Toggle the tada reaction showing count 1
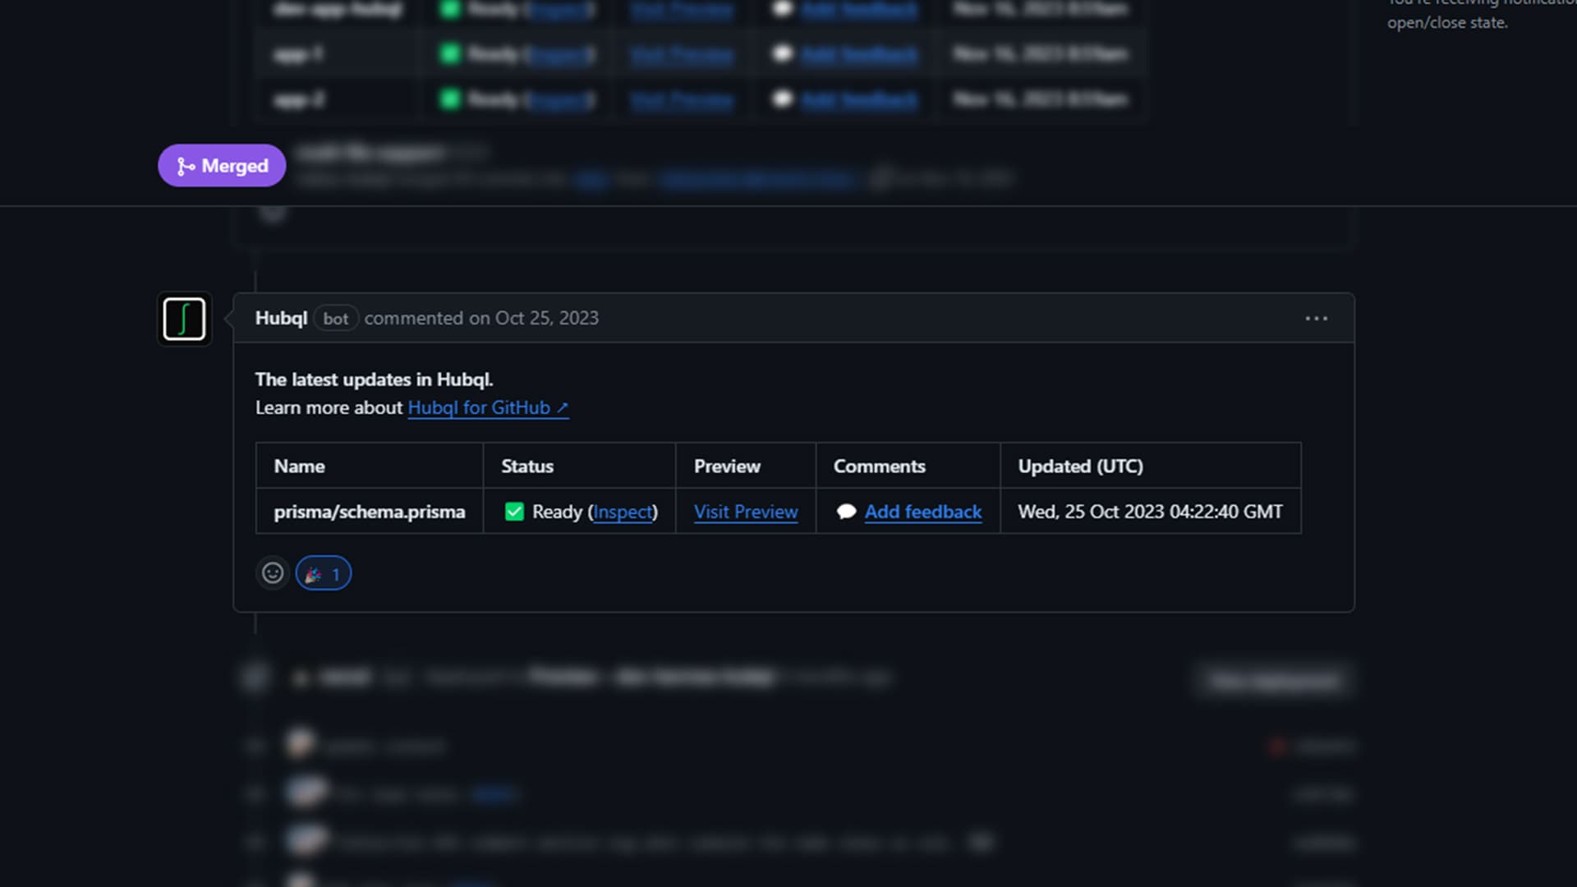Viewport: 1577px width, 887px height. coord(323,573)
